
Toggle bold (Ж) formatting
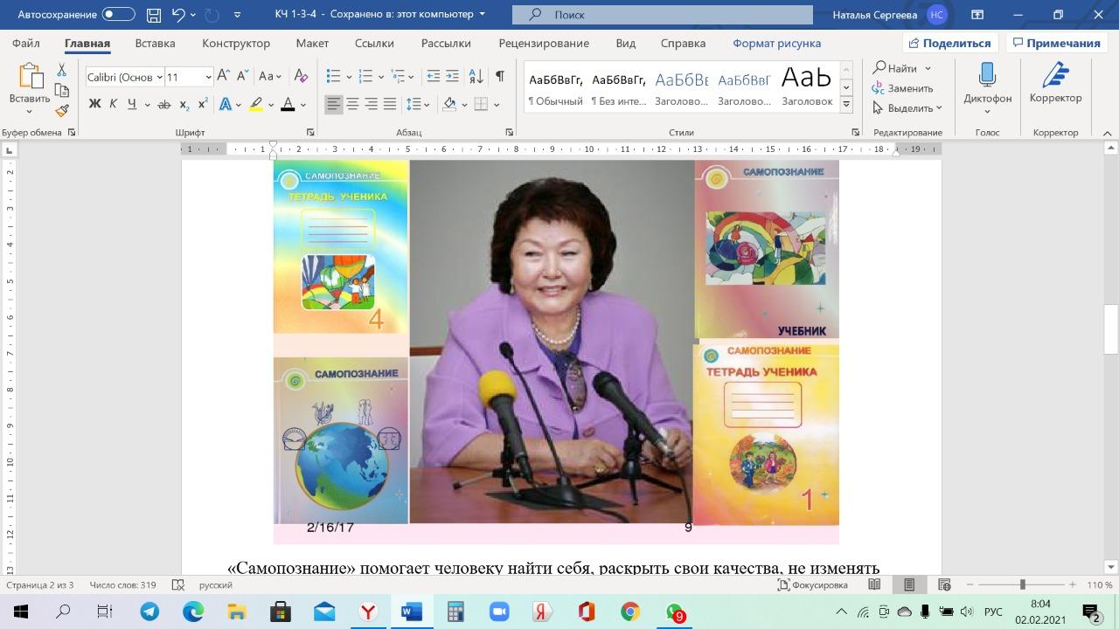point(94,105)
